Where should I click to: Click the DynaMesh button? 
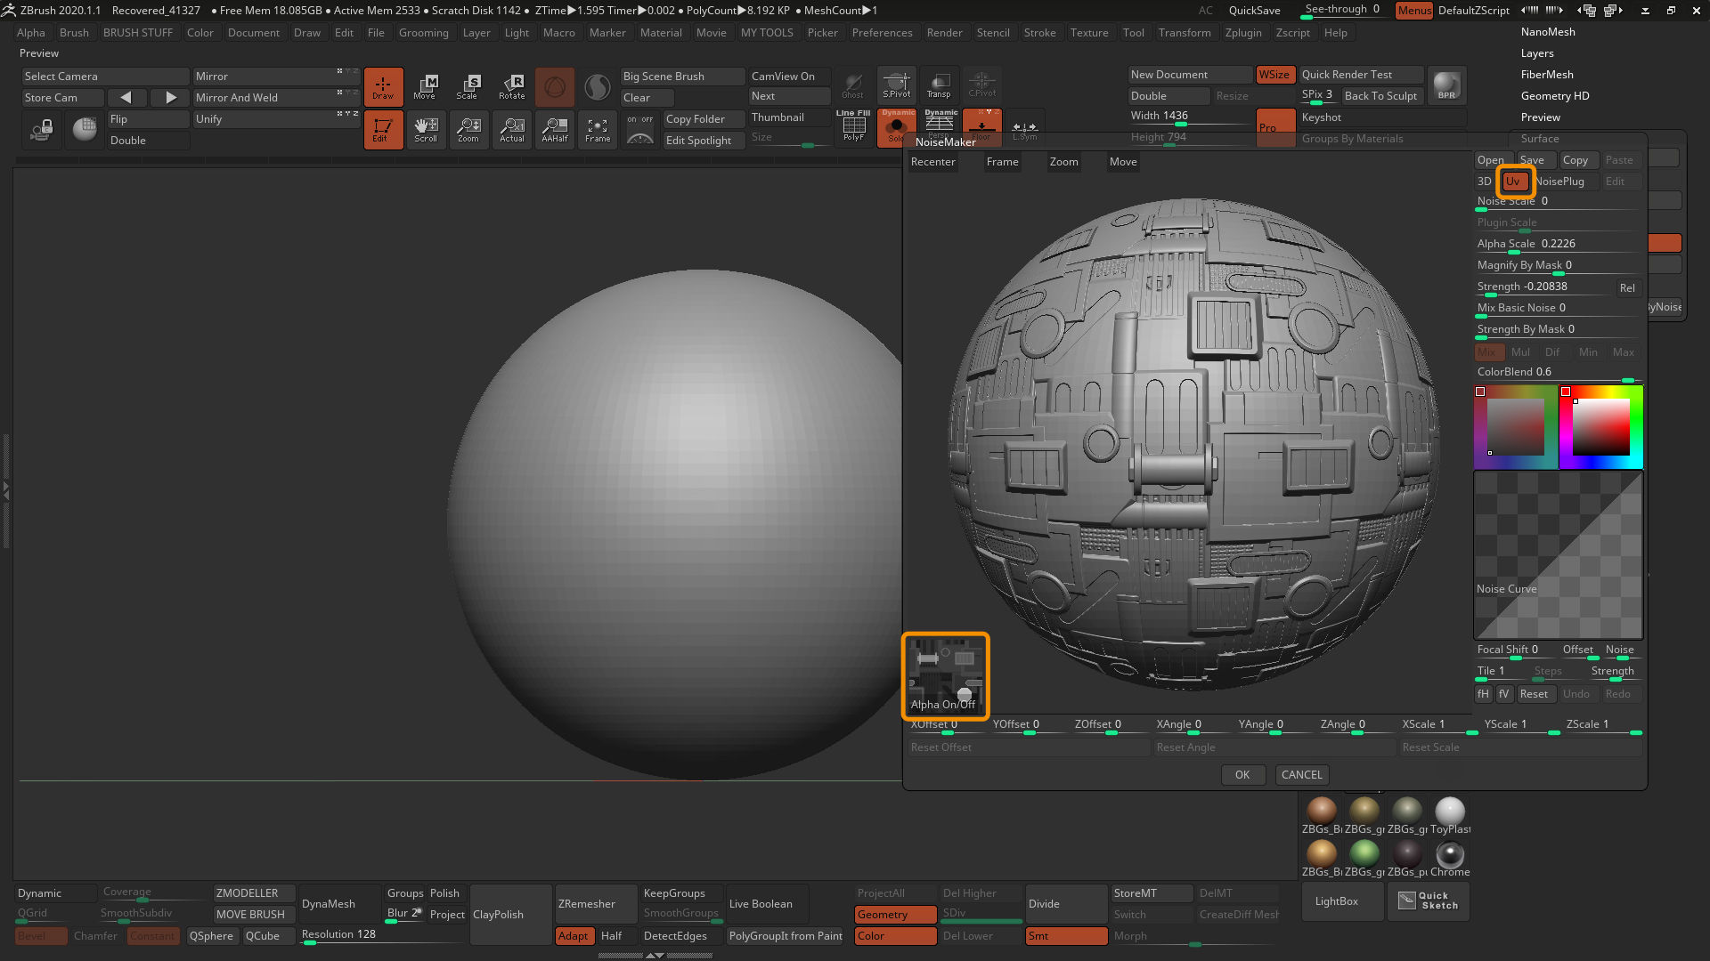coord(338,904)
